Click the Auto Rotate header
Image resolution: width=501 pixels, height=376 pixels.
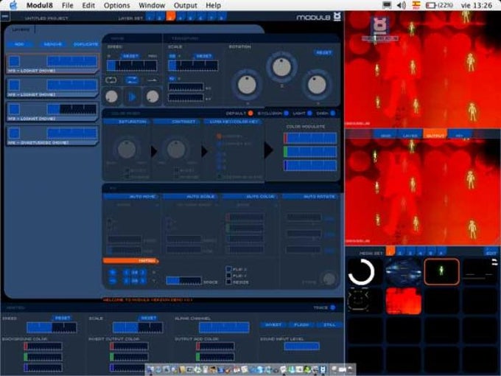309,197
